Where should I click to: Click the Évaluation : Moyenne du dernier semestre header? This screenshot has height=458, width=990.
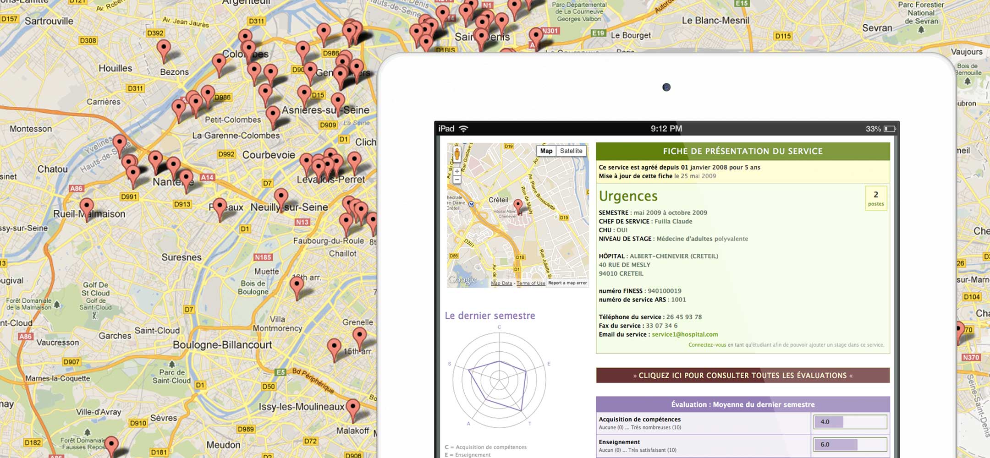click(x=743, y=404)
